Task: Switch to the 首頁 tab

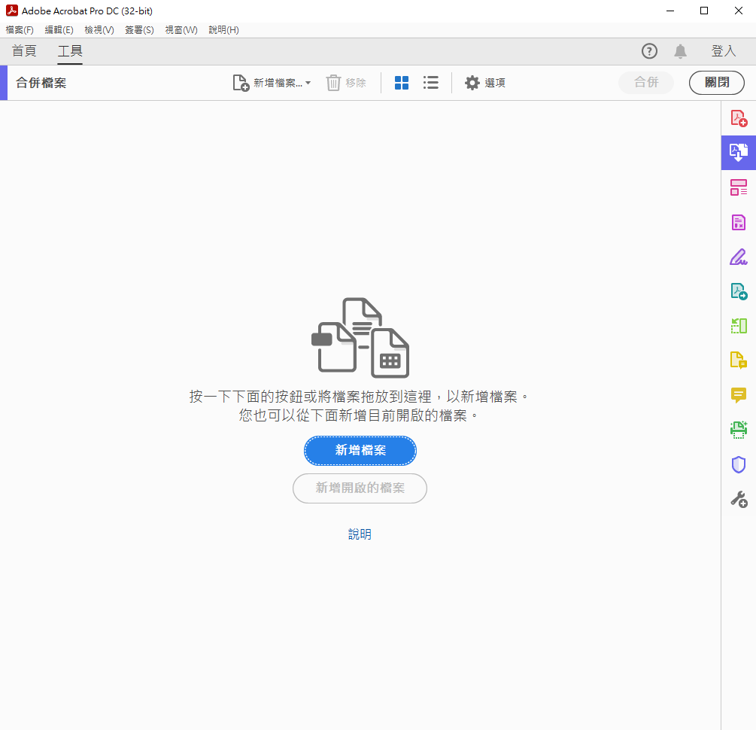Action: (24, 51)
